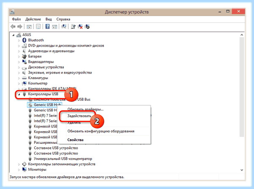Image resolution: width=254 pixels, height=189 pixels.
Task: Click the Батареи battery icon
Action: 24,56
